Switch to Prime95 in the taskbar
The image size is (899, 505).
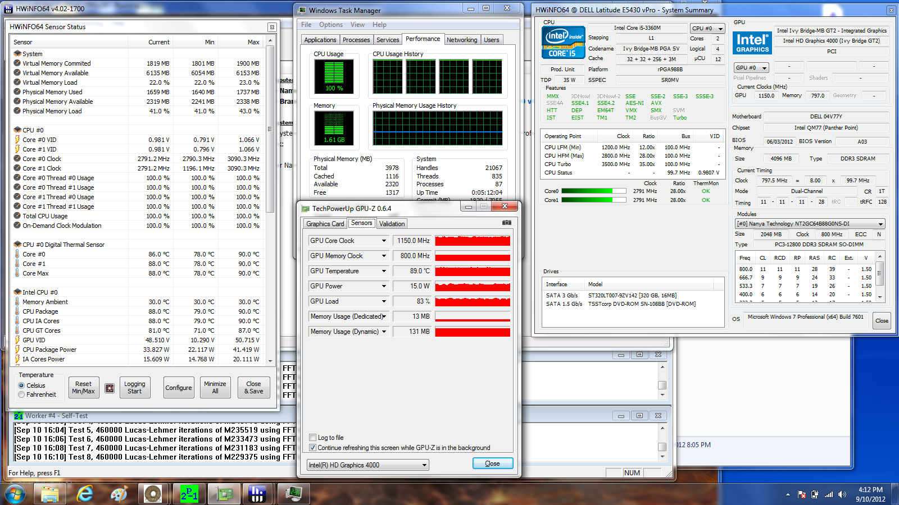point(189,494)
